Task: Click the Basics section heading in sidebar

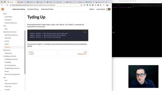Action: pyautogui.click(x=5, y=14)
